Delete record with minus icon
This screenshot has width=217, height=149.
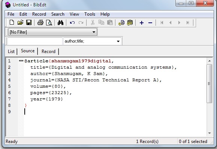click(150, 23)
